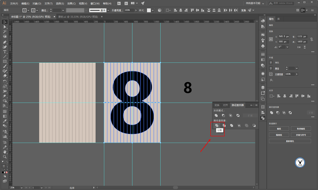Toggle constrain width and height proportions link
This screenshot has height=190, width=318.
312,39
